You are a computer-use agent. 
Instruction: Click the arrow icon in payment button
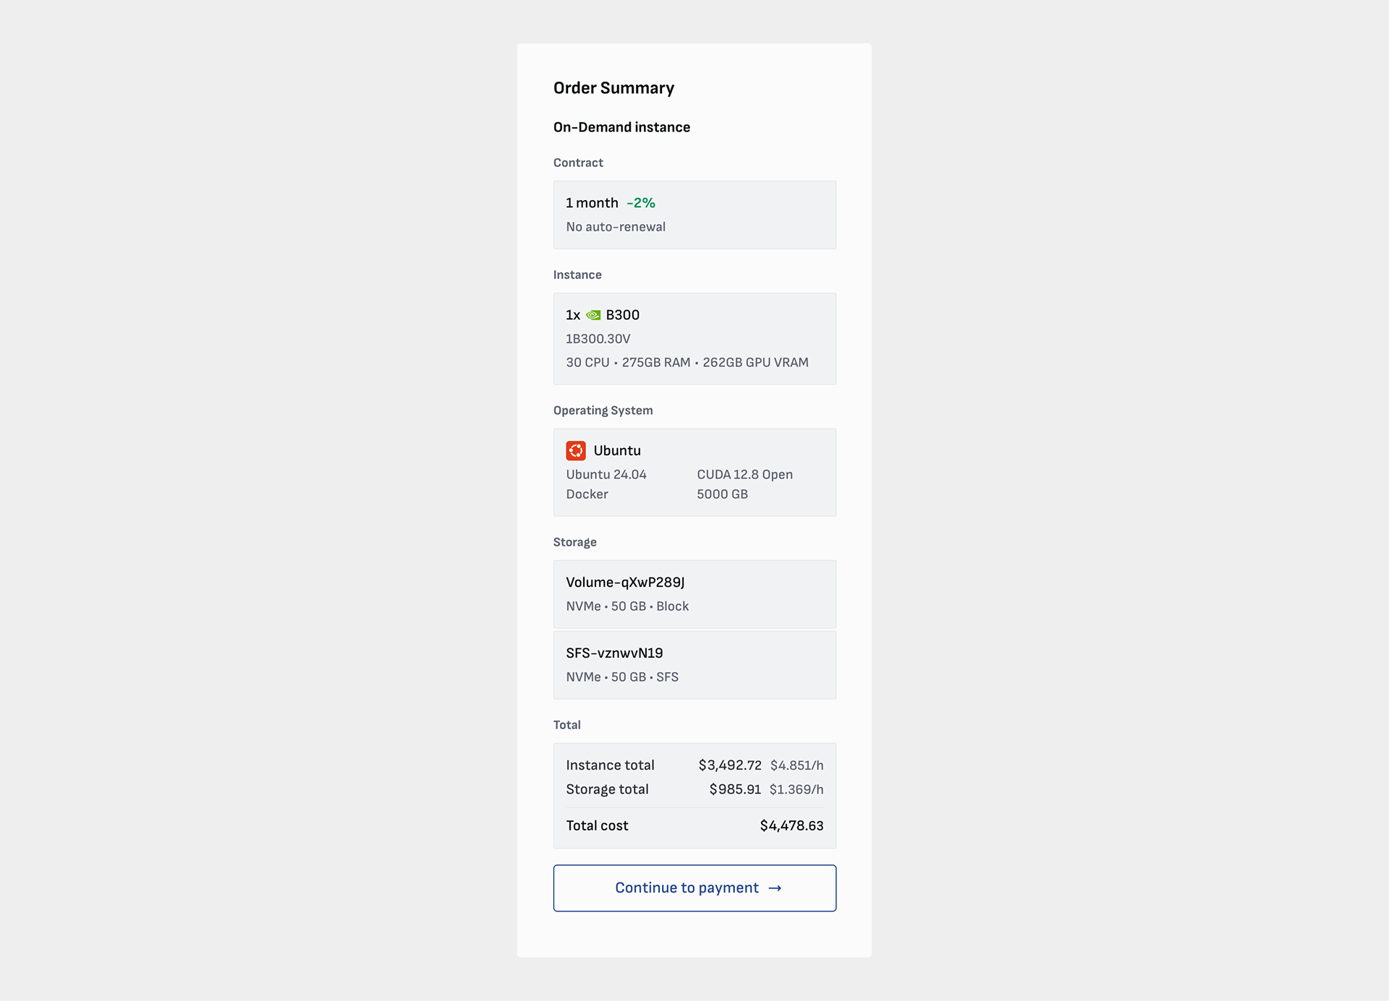coord(775,888)
